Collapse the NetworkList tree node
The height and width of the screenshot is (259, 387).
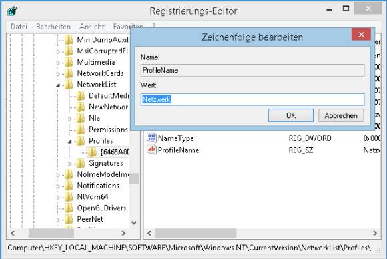(x=58, y=85)
